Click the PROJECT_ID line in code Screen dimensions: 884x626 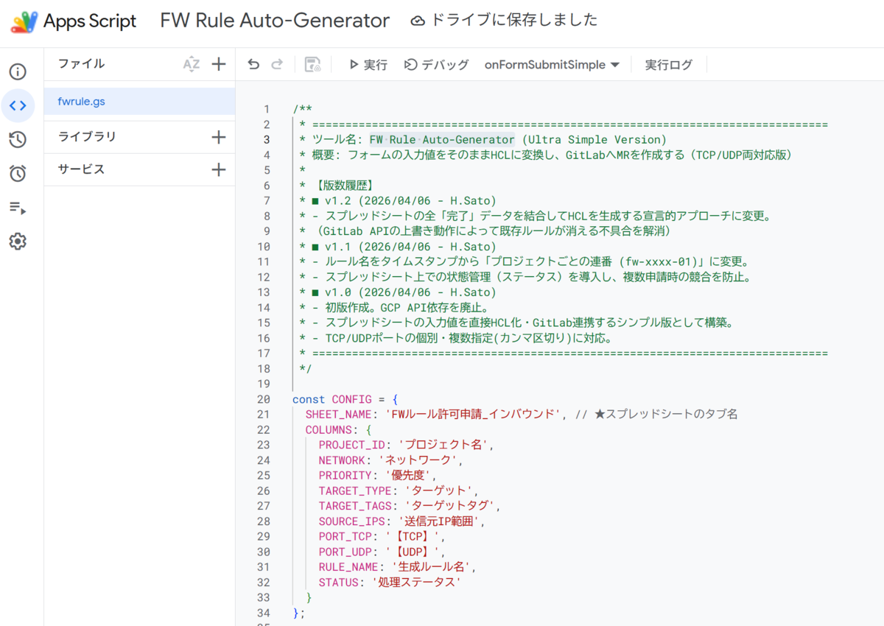point(406,445)
